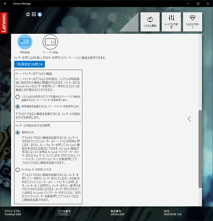Click the red Lenovo logo
The height and width of the screenshot is (221, 213).
pyautogui.click(x=4, y=23)
